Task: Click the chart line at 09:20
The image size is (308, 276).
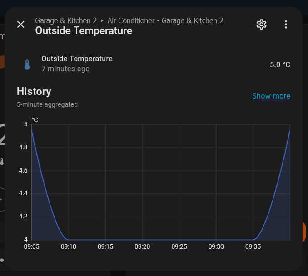Action: [x=142, y=239]
